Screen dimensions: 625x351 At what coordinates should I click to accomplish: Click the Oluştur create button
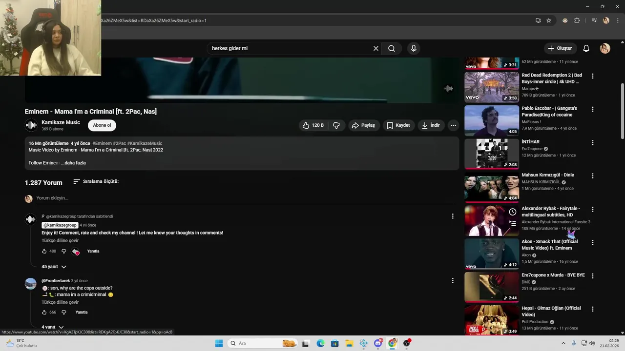560,48
